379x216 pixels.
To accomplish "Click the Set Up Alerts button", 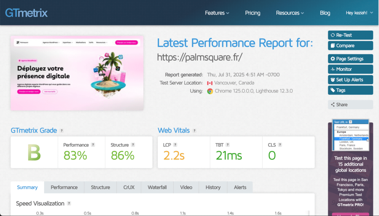I will pyautogui.click(x=350, y=80).
